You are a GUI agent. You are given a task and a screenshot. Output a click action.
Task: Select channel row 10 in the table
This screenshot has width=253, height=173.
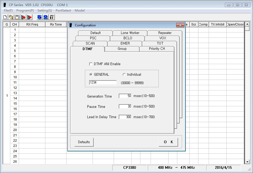[x=15, y=77]
